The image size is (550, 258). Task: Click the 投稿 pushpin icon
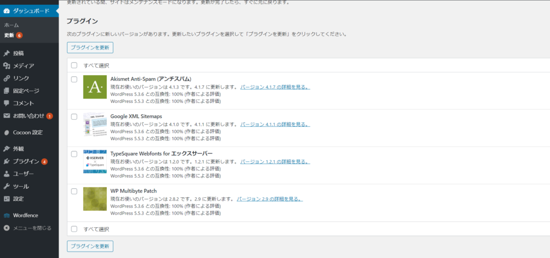pyautogui.click(x=6, y=54)
